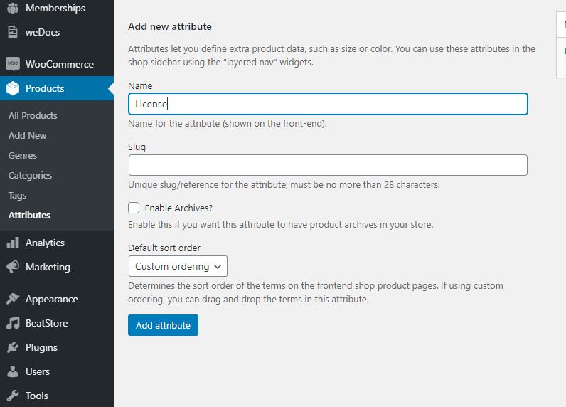This screenshot has width=566, height=407.
Task: Open the WooCommerce menu
Action: click(57, 64)
